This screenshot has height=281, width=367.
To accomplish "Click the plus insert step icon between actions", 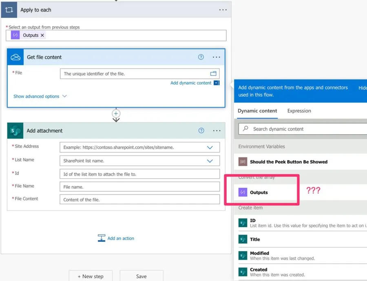I will click(116, 114).
